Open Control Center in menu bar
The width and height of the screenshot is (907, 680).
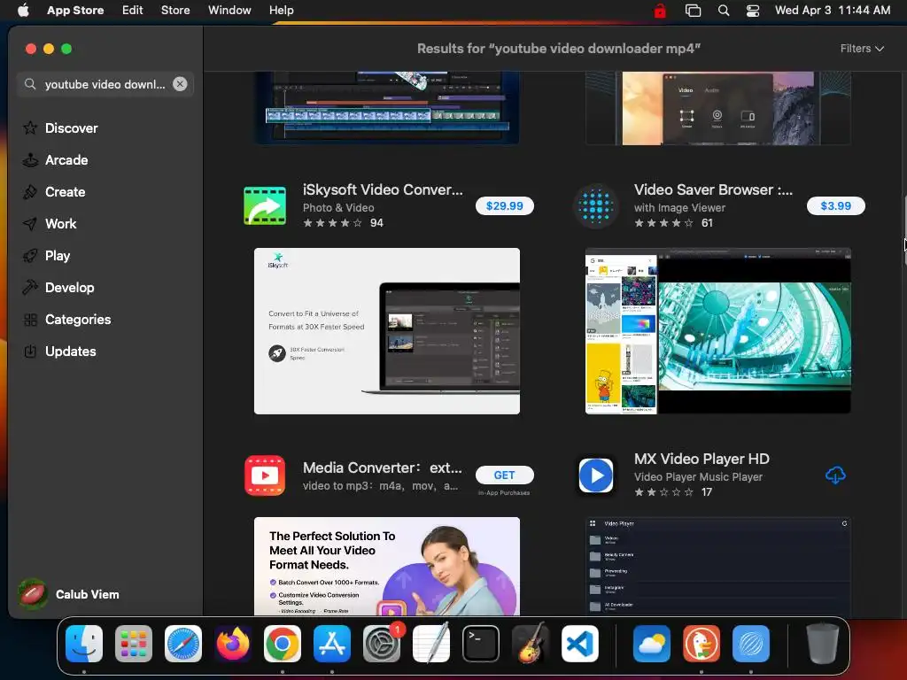coord(753,11)
